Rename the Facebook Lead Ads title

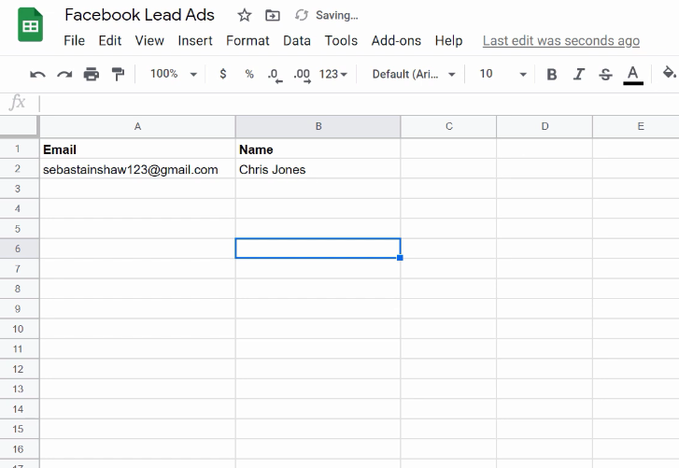click(139, 15)
